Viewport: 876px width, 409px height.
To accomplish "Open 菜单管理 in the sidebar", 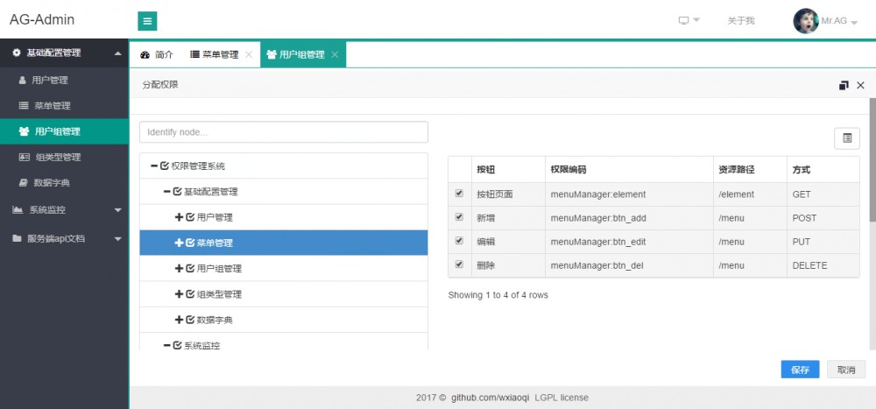I will coord(64,106).
